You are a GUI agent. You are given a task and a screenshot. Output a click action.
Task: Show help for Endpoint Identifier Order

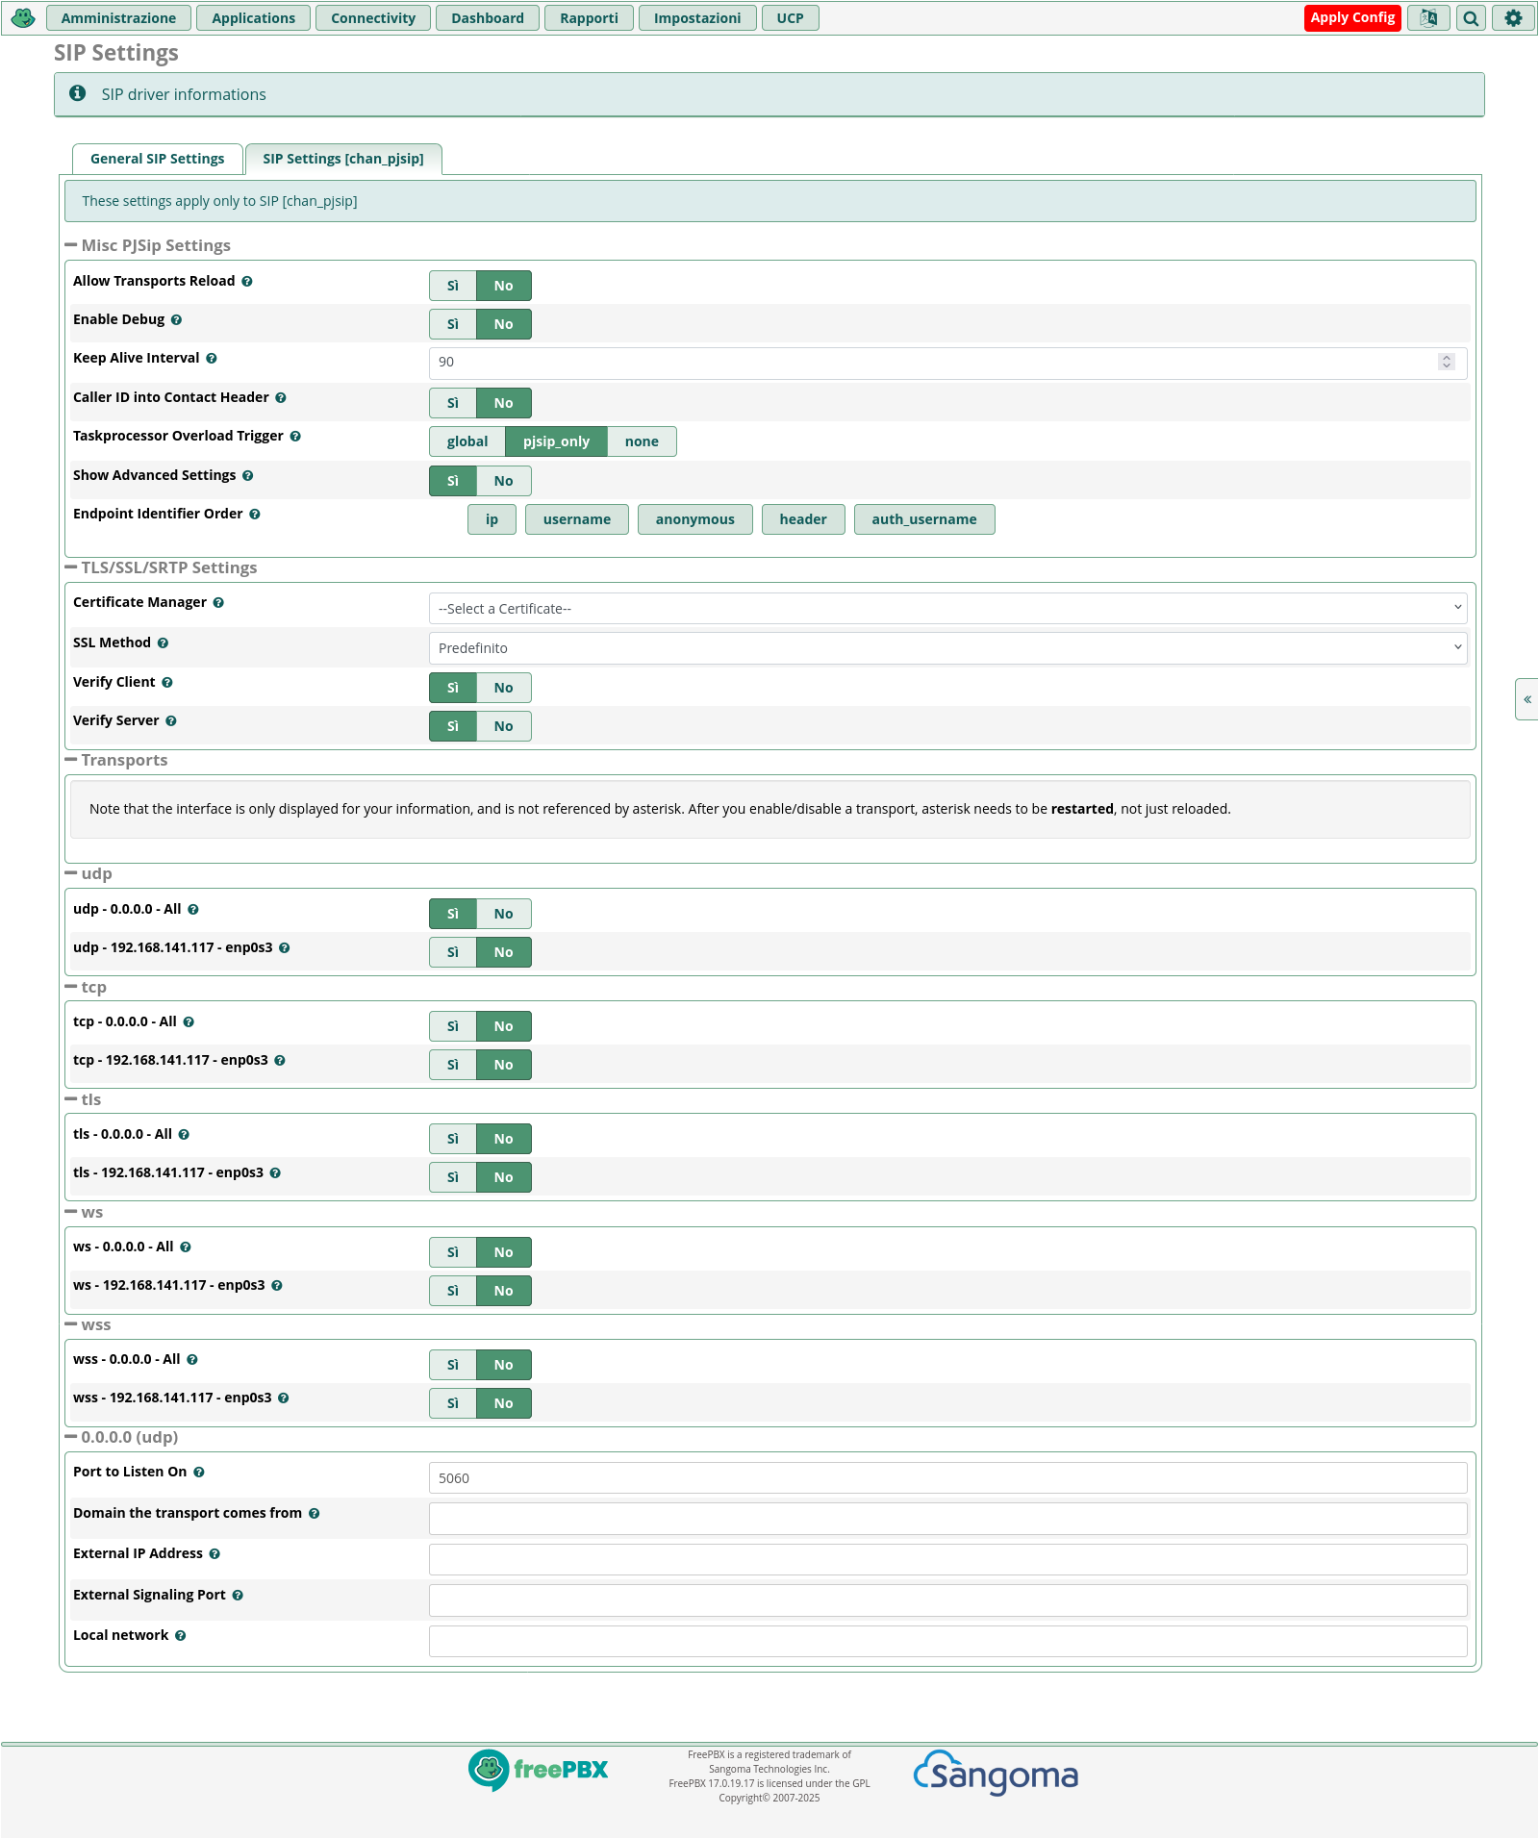tap(255, 515)
